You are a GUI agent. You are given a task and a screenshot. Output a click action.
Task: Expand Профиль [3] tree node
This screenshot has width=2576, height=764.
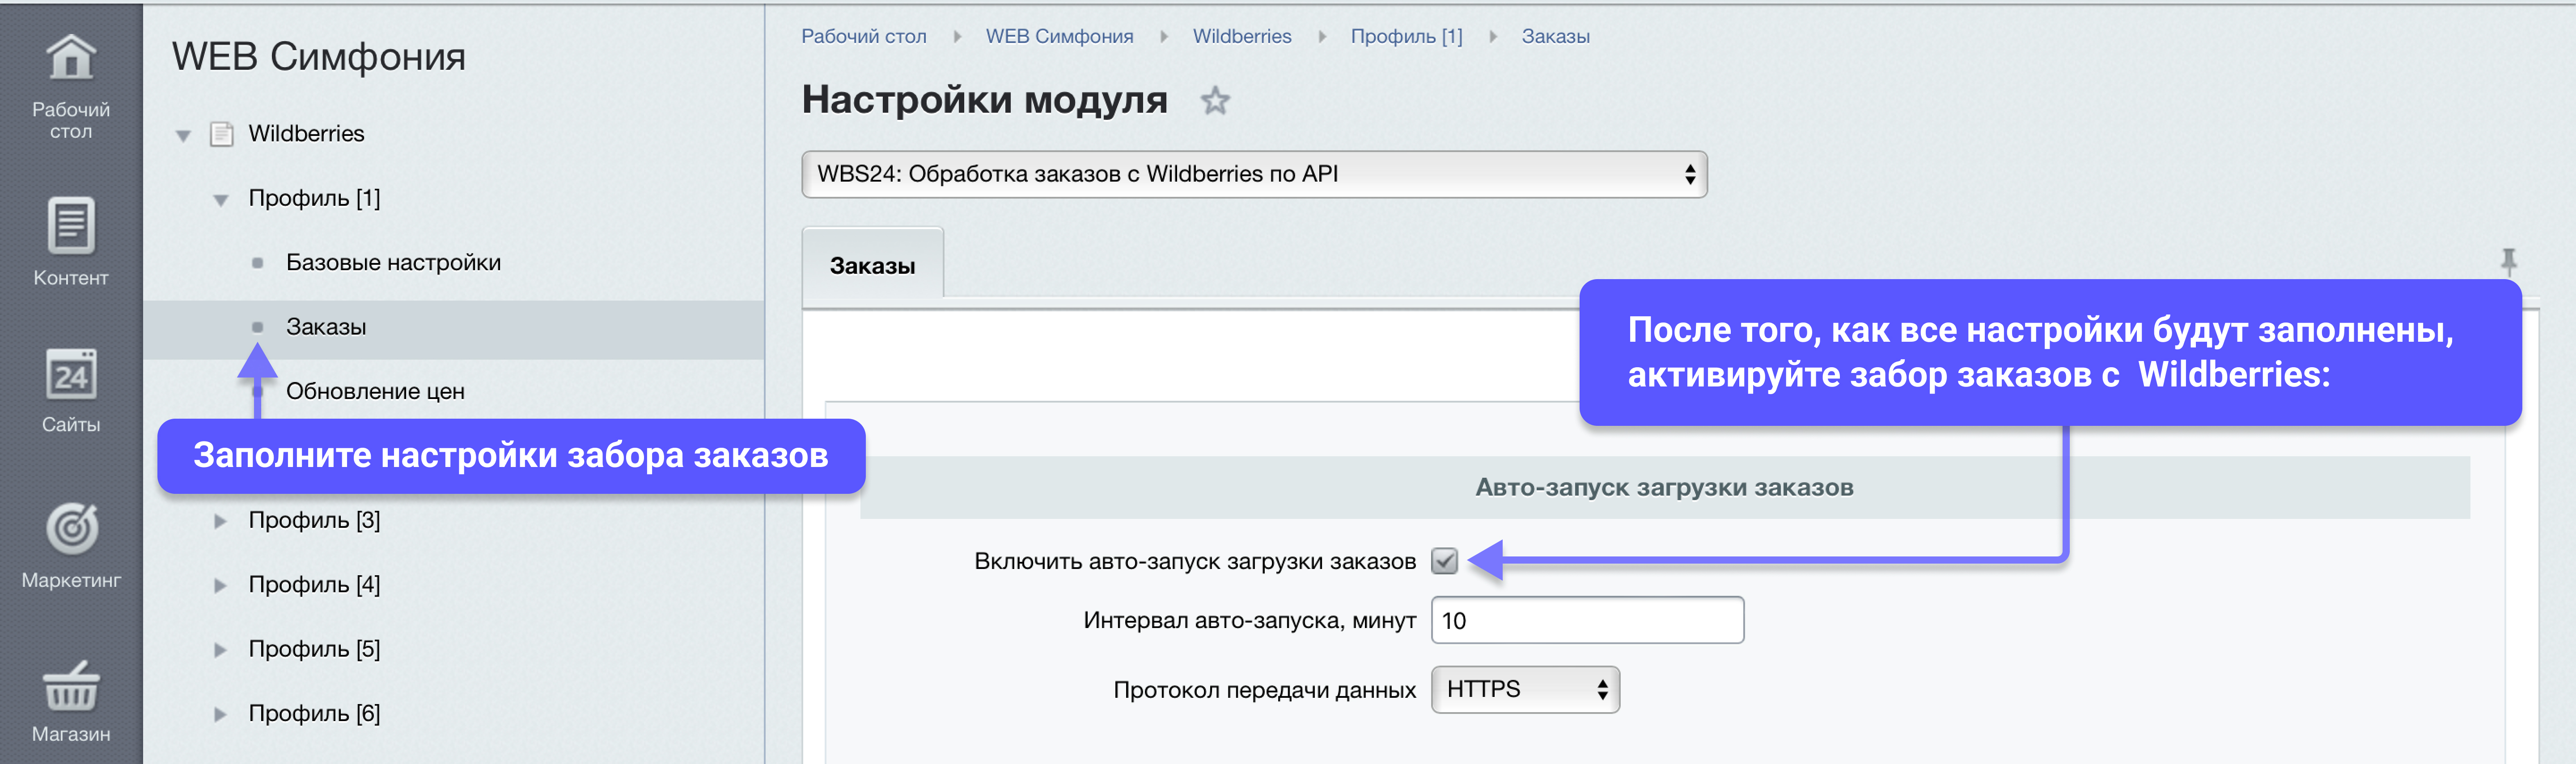click(x=220, y=521)
